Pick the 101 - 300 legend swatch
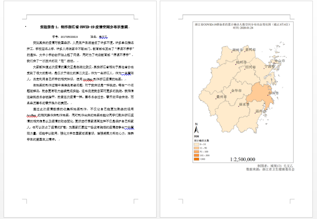 (x=197, y=155)
